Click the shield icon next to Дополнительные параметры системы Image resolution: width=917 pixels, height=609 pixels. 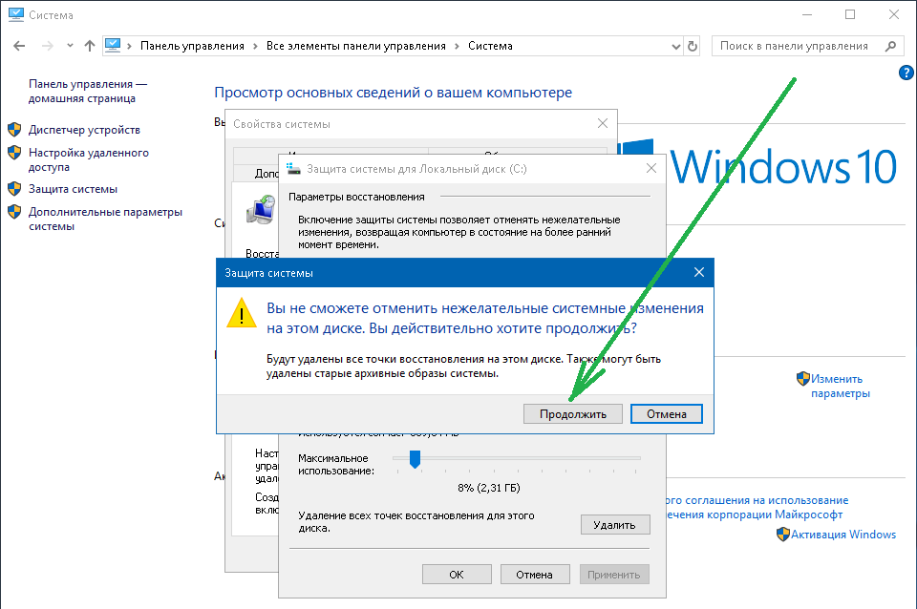click(x=14, y=212)
